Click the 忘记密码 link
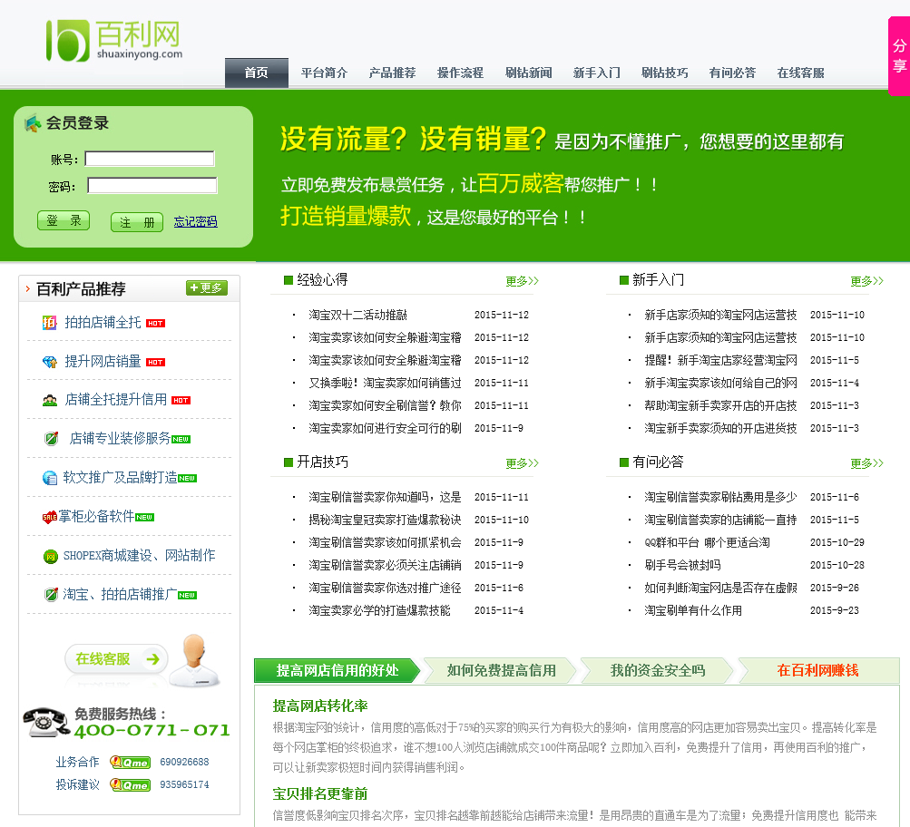Viewport: 910px width, 827px height. click(x=196, y=221)
